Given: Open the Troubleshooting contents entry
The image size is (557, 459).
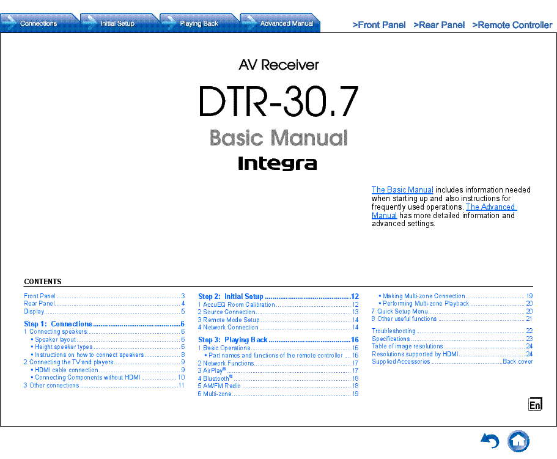Looking at the screenshot, I should [393, 331].
